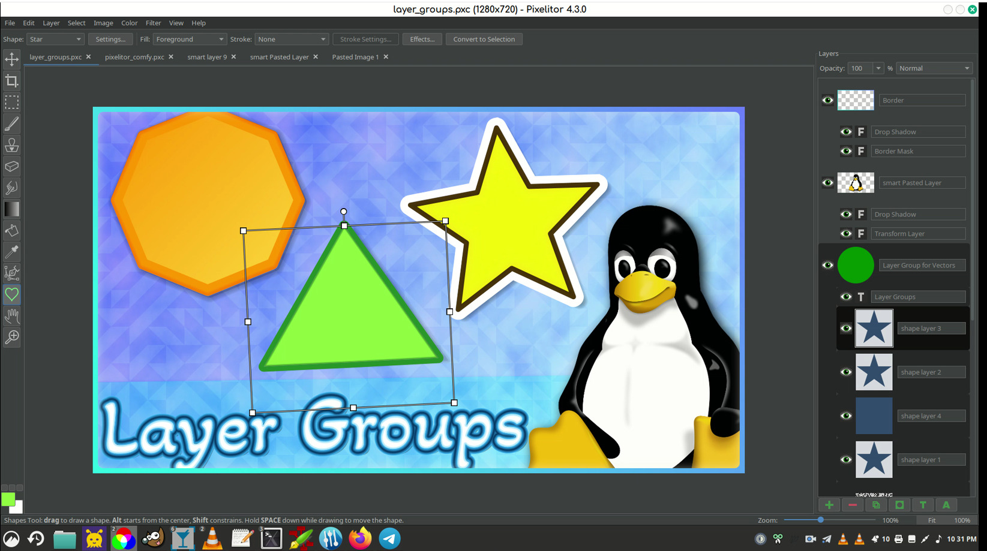Open the Stroke dropdown set to None
This screenshot has width=987, height=551.
[292, 38]
